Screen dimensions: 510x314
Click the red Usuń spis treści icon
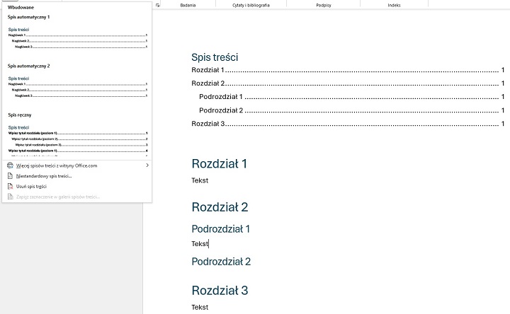[x=10, y=186]
